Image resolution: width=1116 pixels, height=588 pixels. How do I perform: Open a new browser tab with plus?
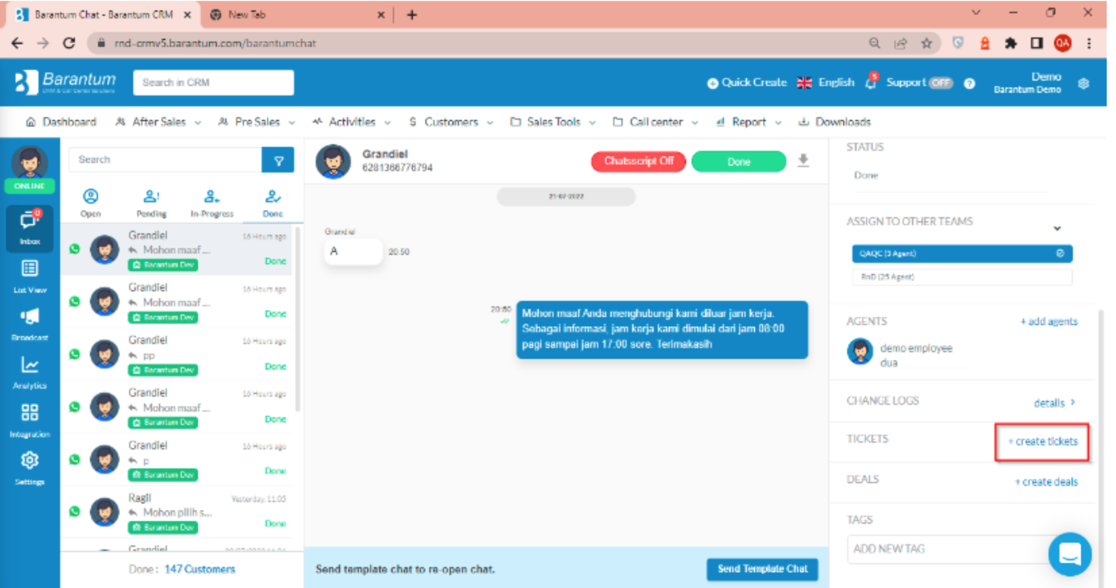pos(412,15)
